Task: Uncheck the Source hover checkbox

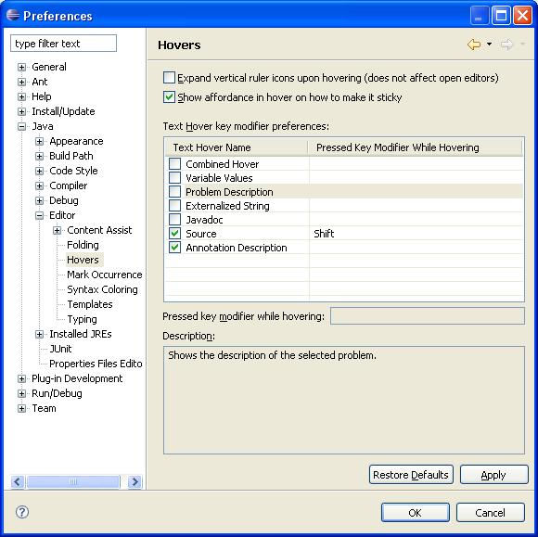Action: (x=174, y=234)
